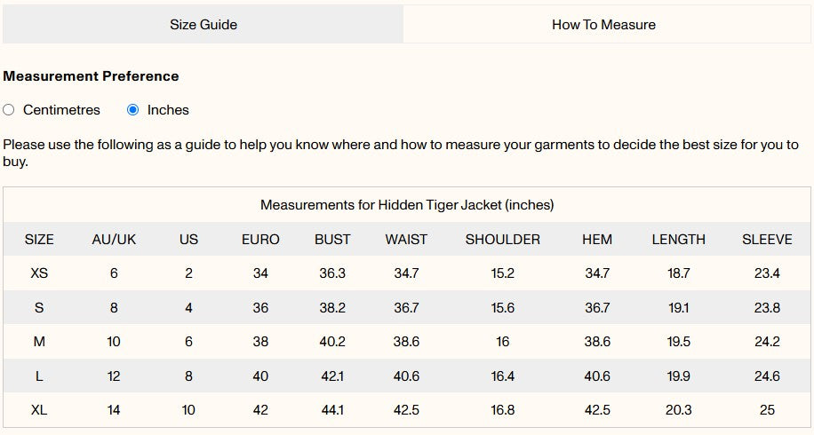This screenshot has width=814, height=435.
Task: Click the AU/UK column header
Action: tap(114, 240)
